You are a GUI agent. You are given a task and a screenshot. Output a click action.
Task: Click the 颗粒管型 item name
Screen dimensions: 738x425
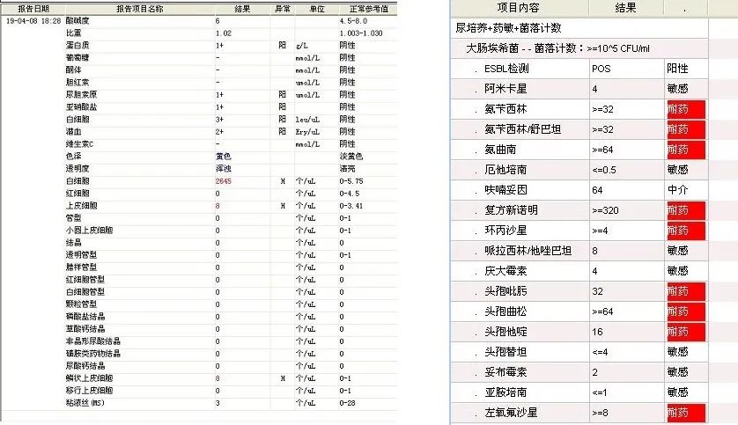point(81,304)
